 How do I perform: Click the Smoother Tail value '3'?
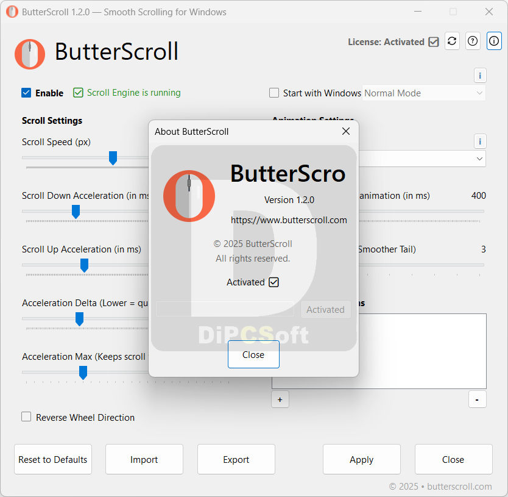pos(484,249)
